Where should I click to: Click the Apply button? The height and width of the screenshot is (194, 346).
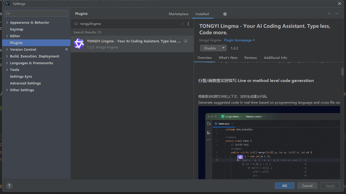[x=330, y=186]
